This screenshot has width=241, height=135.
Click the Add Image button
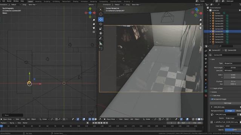pyautogui.click(x=227, y=103)
